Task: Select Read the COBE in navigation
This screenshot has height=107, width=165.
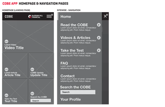Action: (74, 25)
